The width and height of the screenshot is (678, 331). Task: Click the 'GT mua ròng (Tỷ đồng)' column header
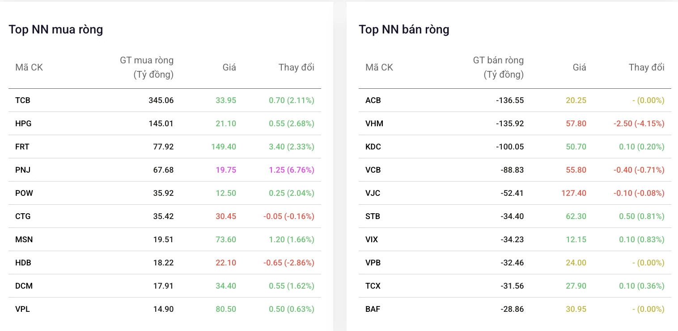[147, 67]
